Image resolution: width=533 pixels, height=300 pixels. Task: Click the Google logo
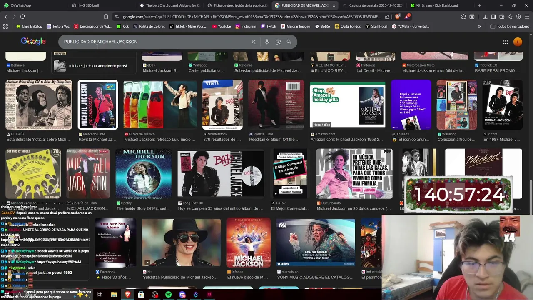[33, 41]
